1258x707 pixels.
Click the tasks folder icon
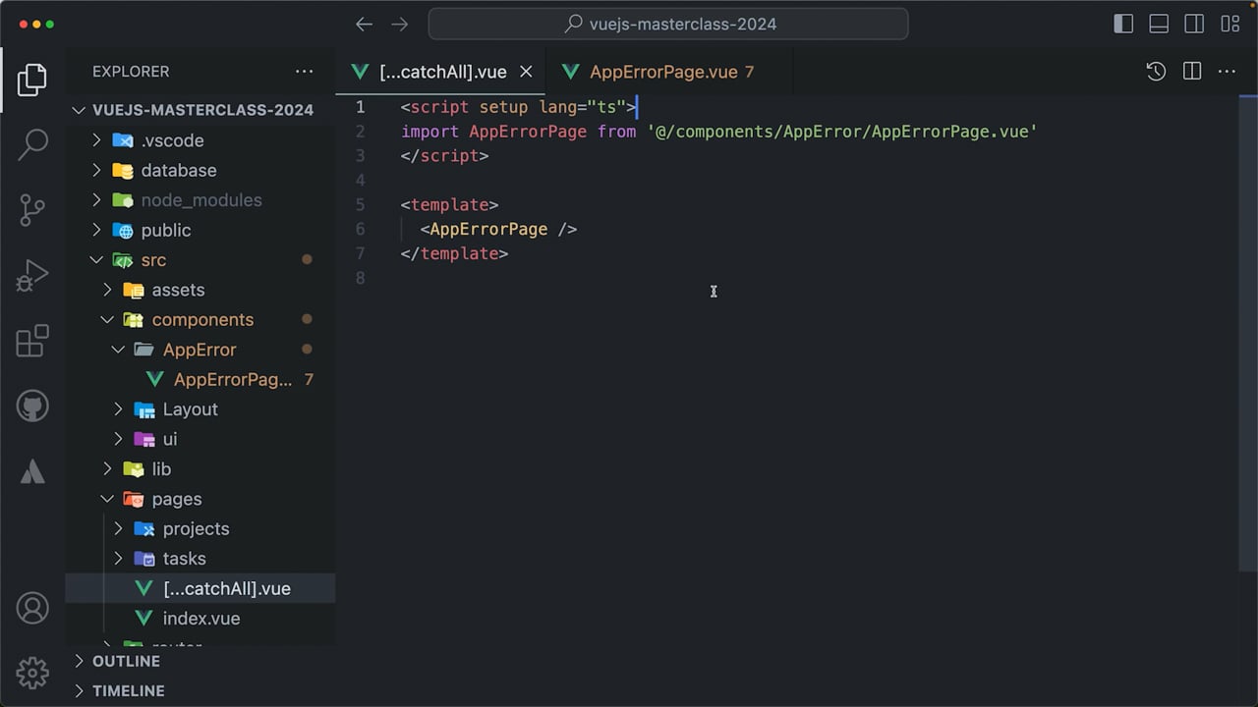pyautogui.click(x=144, y=559)
